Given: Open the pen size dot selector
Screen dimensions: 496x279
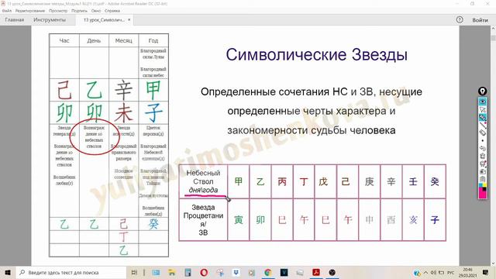Looking at the screenshot, I should click(482, 140).
